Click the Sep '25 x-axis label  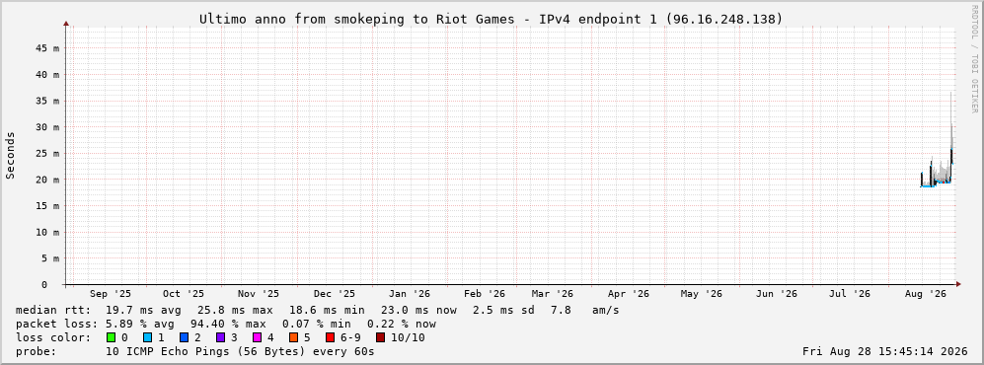click(111, 294)
